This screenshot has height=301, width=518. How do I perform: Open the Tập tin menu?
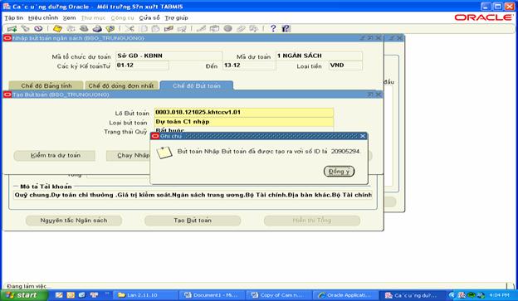[x=13, y=17]
